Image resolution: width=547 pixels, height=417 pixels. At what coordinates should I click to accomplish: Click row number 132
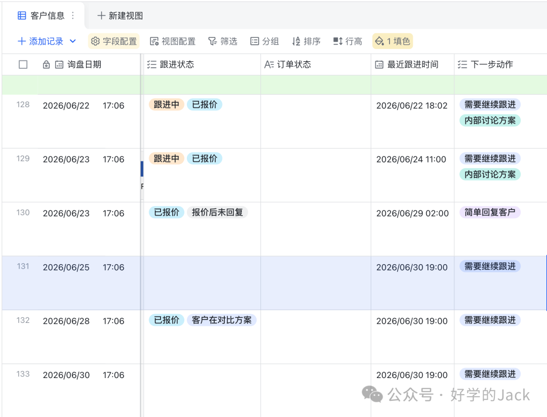tap(23, 320)
